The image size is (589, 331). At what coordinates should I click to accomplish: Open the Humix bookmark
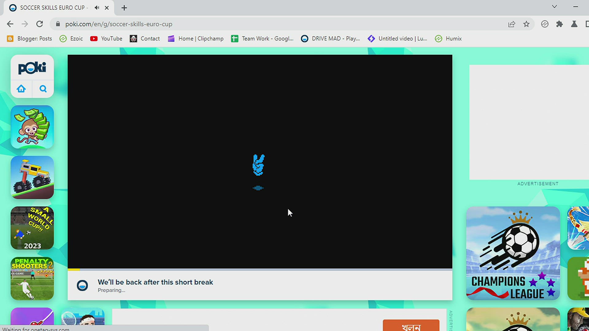(x=448, y=39)
